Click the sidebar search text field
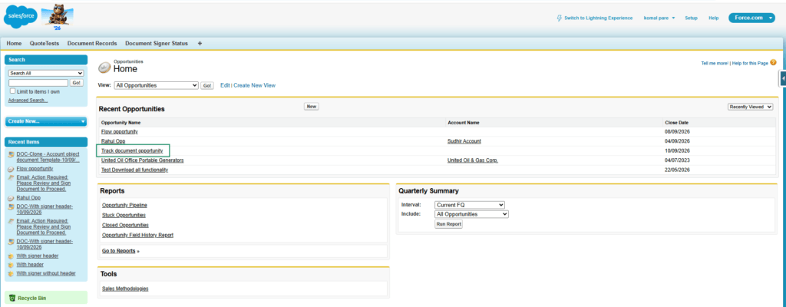Image resolution: width=786 pixels, height=307 pixels. tap(38, 82)
